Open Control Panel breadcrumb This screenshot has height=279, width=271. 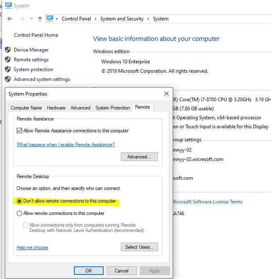(x=76, y=19)
